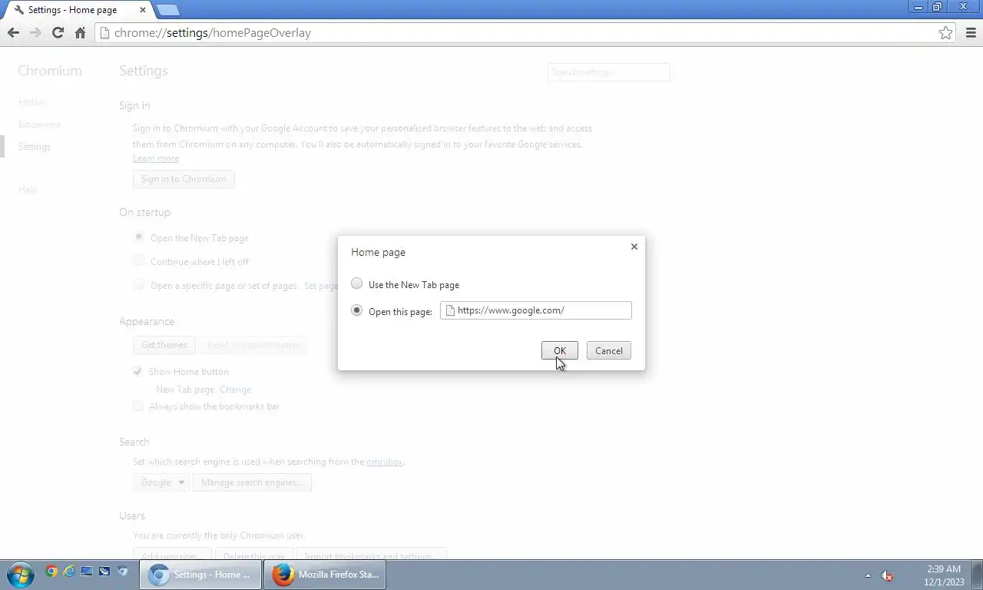This screenshot has height=590, width=983.
Task: Toggle the Show Home button checkbox
Action: (x=138, y=371)
